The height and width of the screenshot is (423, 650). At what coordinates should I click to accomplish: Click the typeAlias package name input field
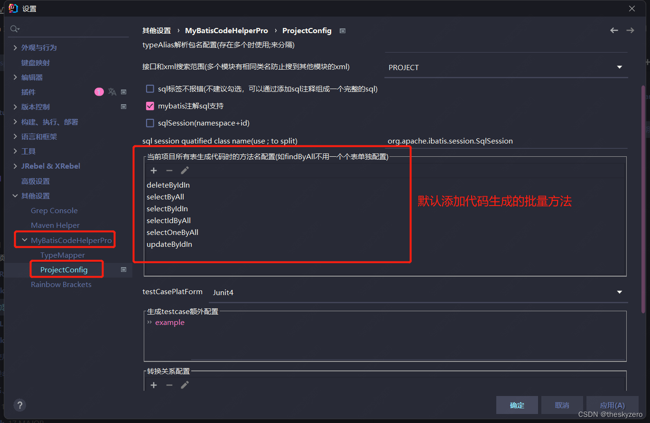click(x=506, y=46)
